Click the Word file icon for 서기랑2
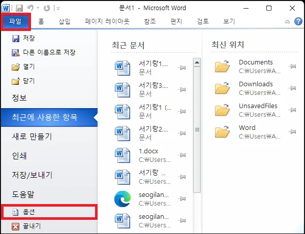Image resolution: width=305 pixels, height=234 pixels. (123, 133)
